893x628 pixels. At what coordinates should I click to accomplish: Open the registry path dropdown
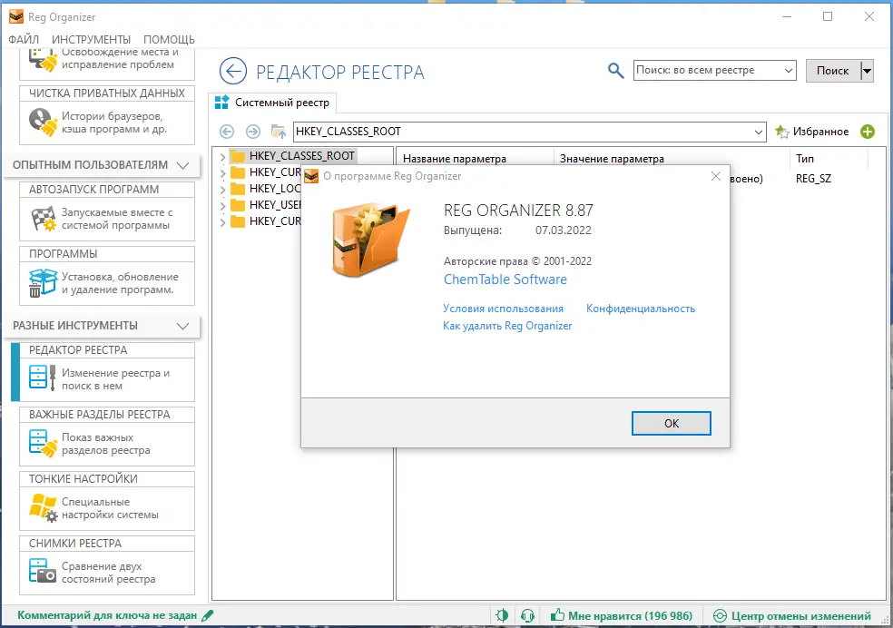pyautogui.click(x=759, y=131)
